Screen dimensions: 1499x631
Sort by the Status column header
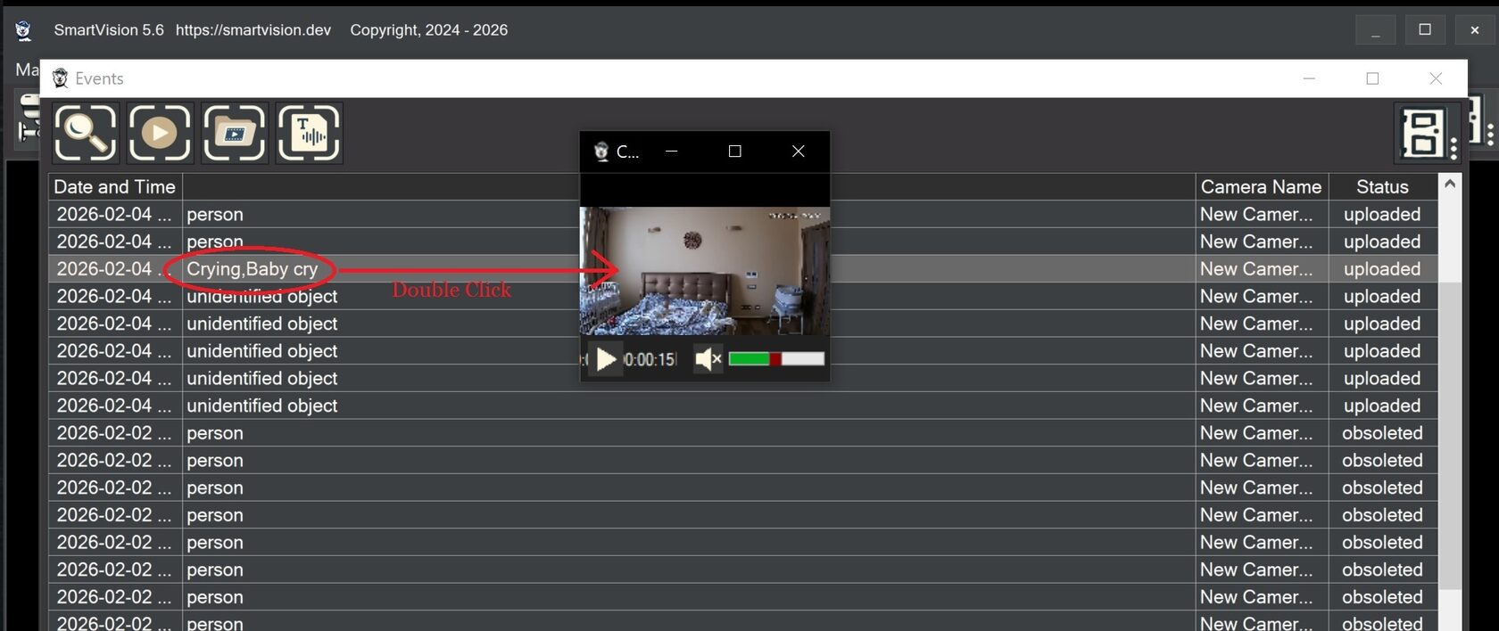pos(1382,187)
